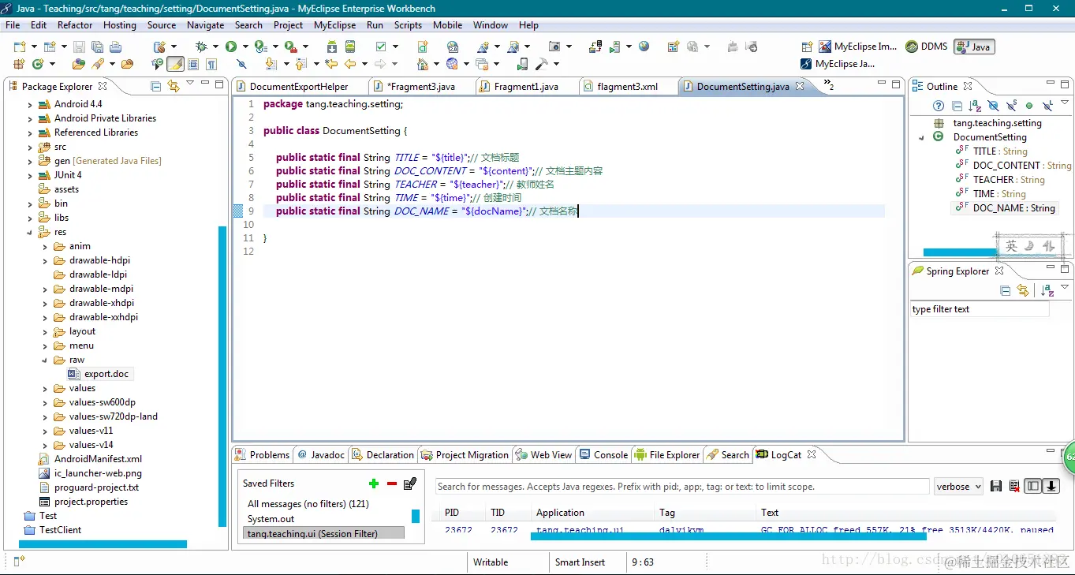1075x575 pixels.
Task: Open the Console tab
Action: pos(603,454)
